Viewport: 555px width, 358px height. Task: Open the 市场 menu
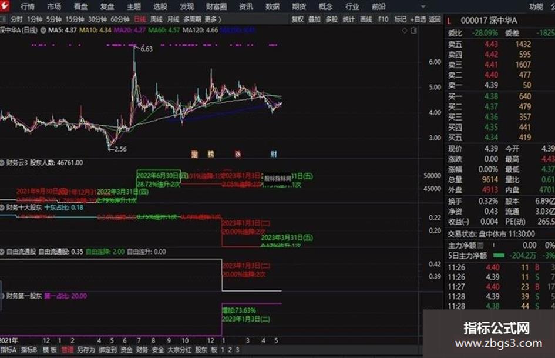click(54, 6)
